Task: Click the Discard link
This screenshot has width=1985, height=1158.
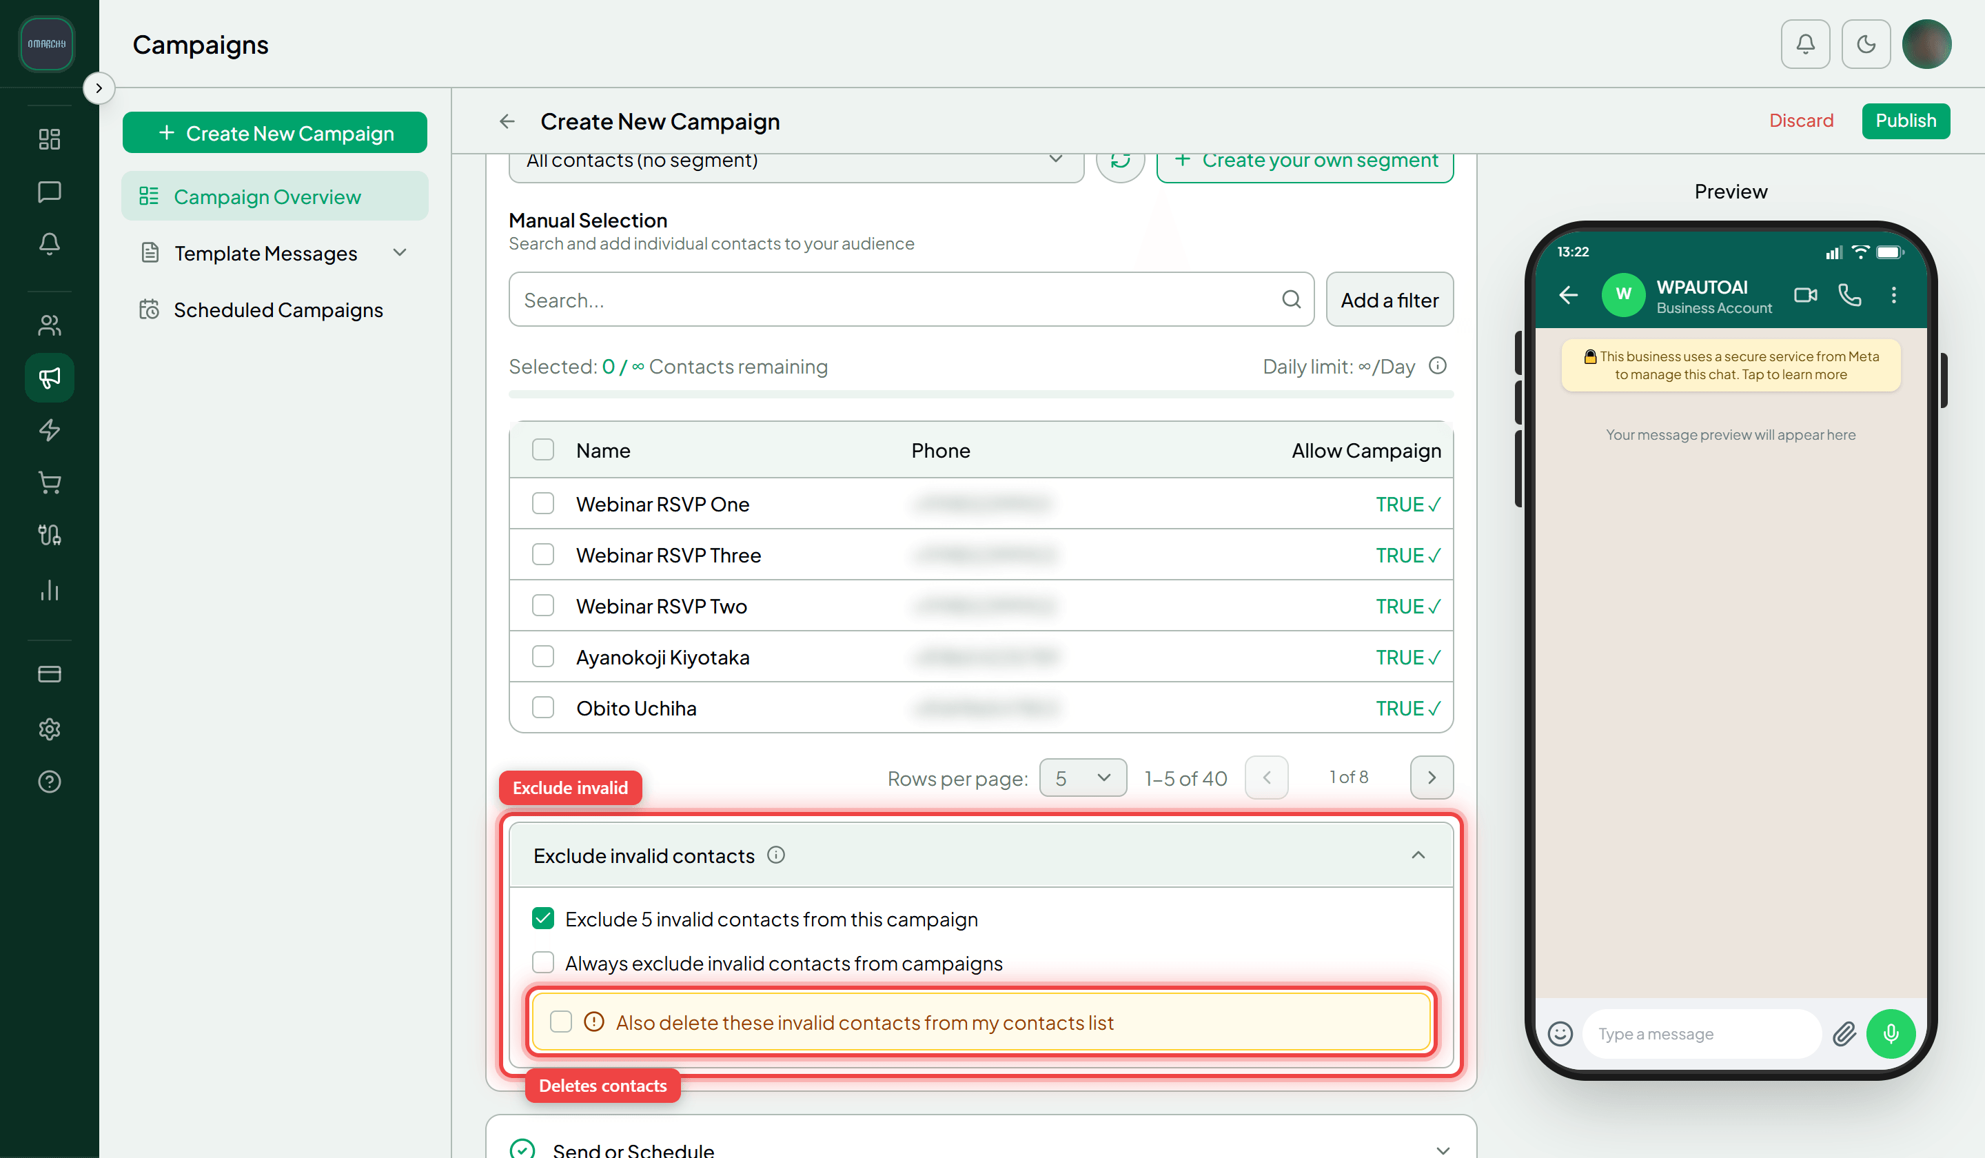Action: 1801,121
